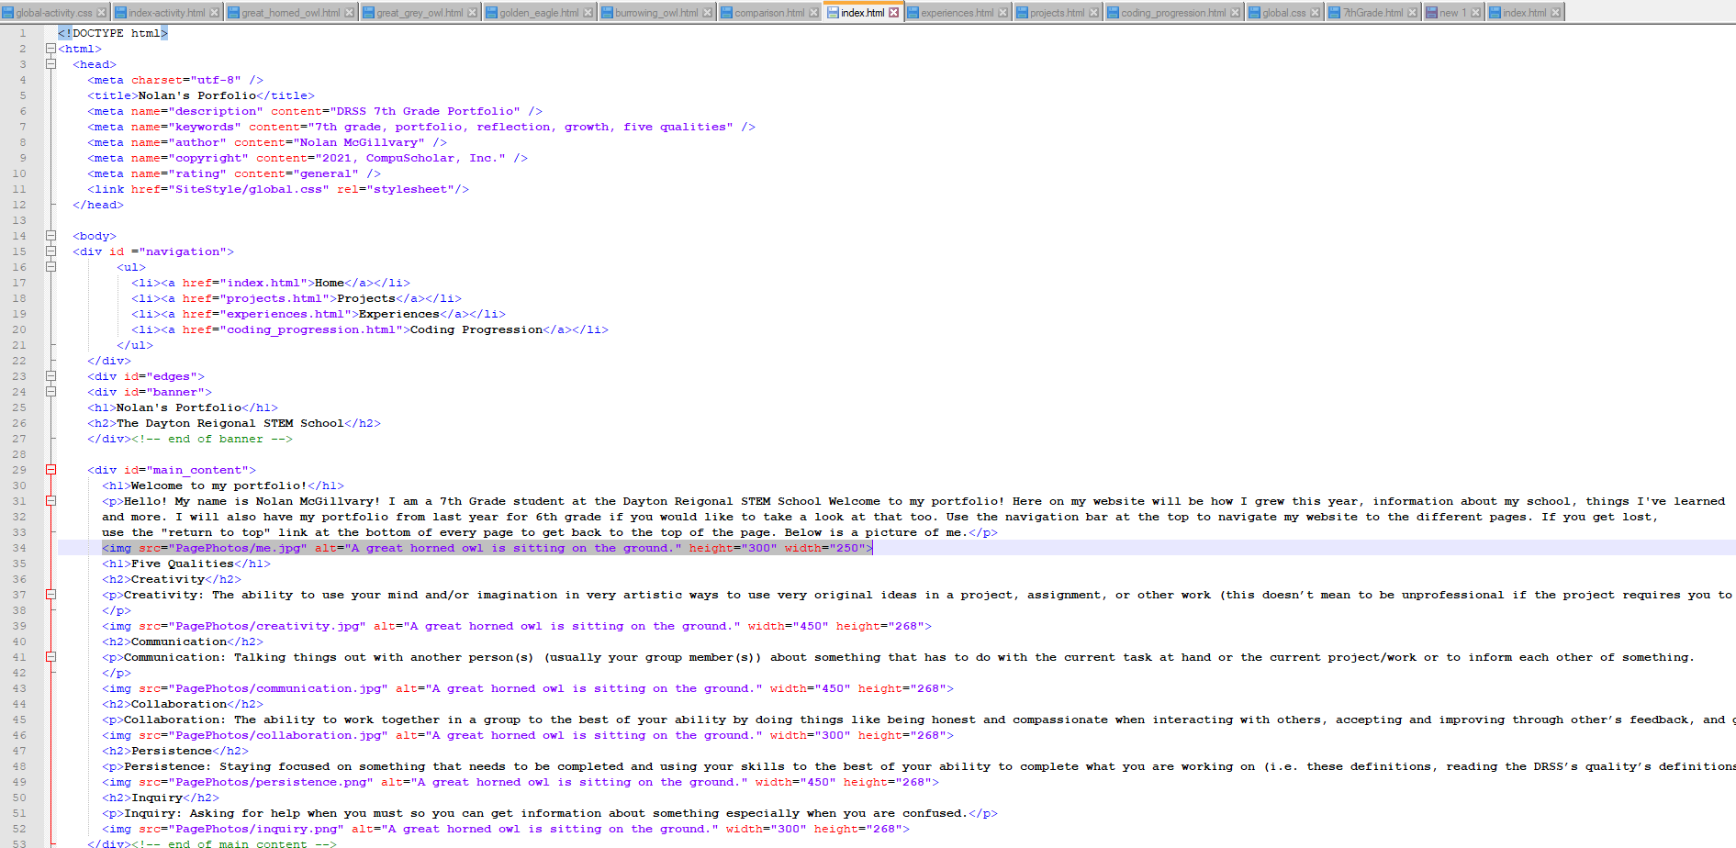The width and height of the screenshot is (1736, 848).
Task: Click the PagePhotos/communication.jpg src text
Action: tap(278, 688)
